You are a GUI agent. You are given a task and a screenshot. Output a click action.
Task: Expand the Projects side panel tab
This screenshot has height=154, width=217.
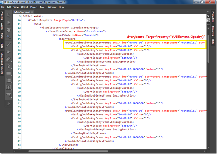pos(2,15)
